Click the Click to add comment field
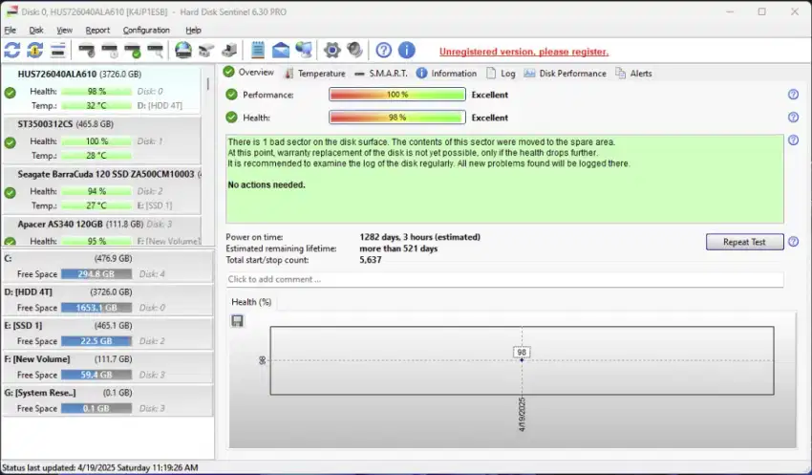 [x=504, y=279]
